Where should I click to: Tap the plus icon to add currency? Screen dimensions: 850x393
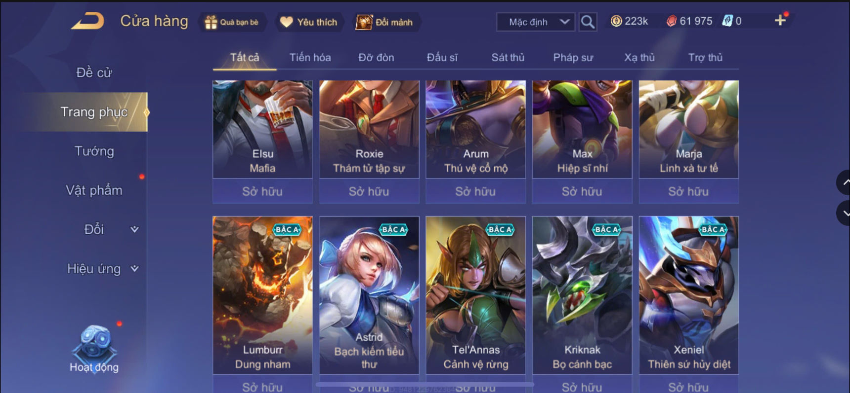tap(780, 20)
